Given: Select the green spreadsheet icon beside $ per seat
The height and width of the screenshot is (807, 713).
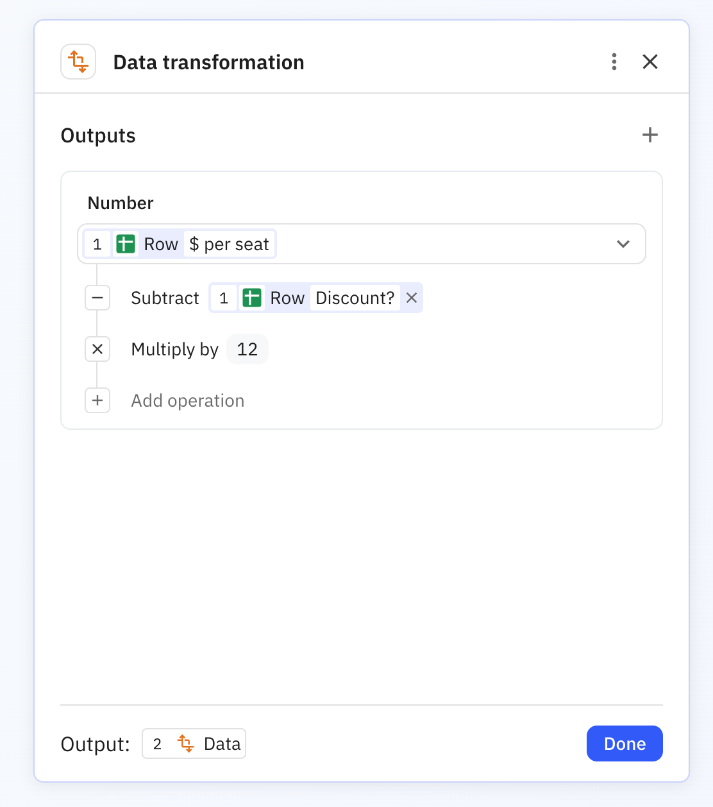Looking at the screenshot, I should (x=126, y=244).
